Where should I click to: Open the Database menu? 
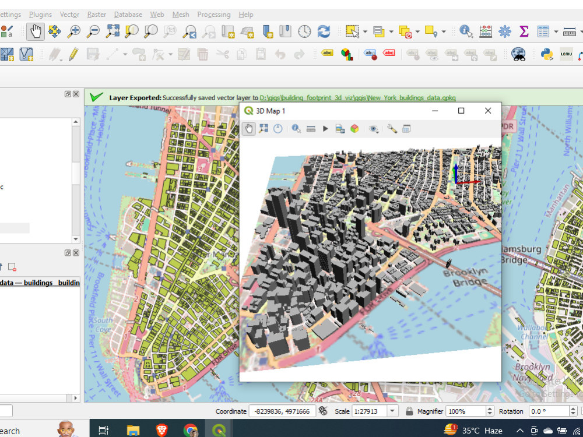(x=128, y=15)
